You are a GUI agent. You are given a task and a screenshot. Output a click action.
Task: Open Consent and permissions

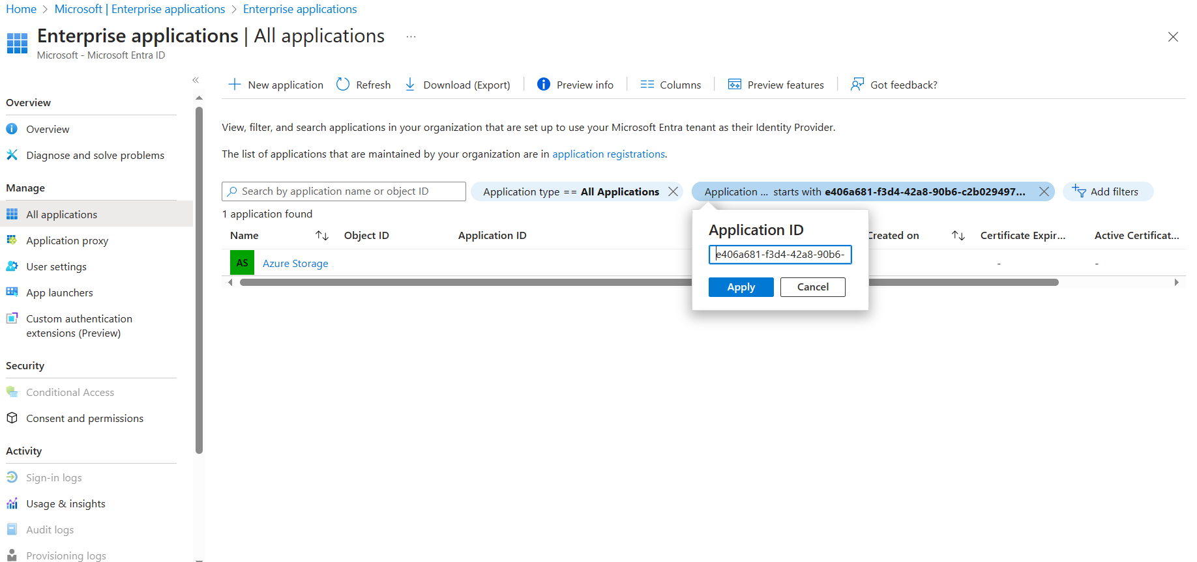pyautogui.click(x=85, y=418)
